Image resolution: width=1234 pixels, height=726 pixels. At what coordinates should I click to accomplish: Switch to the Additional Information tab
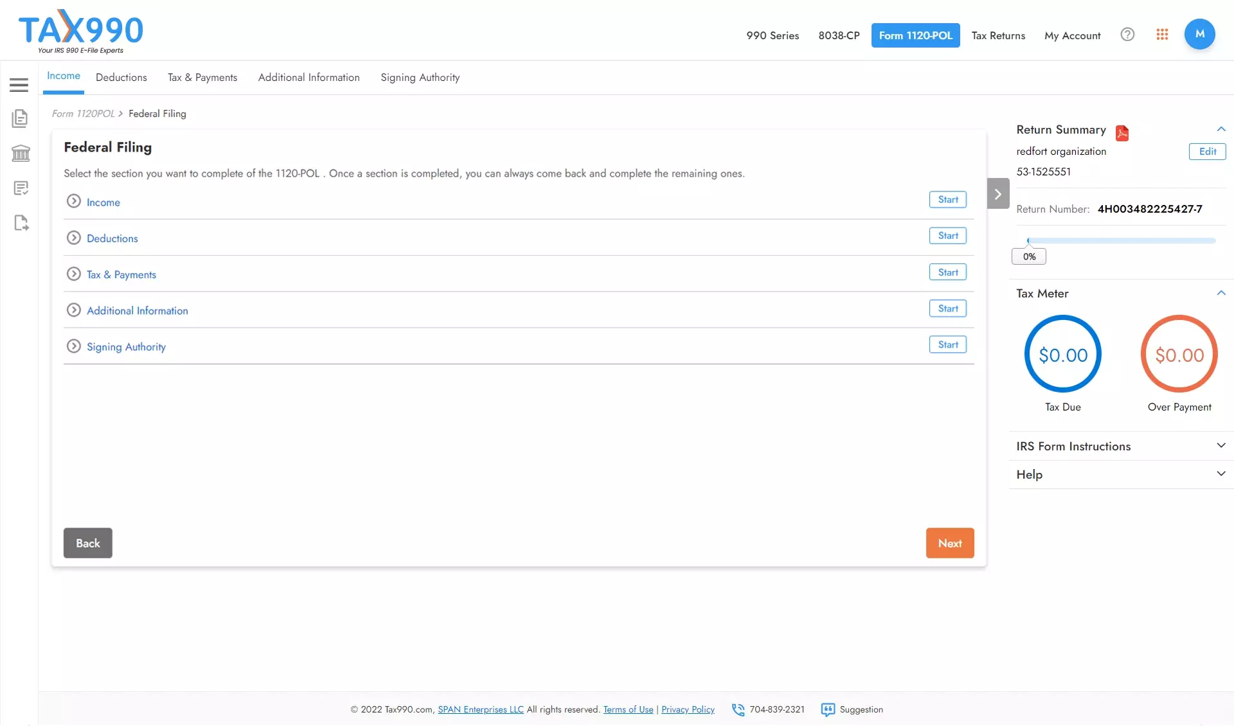(x=309, y=77)
